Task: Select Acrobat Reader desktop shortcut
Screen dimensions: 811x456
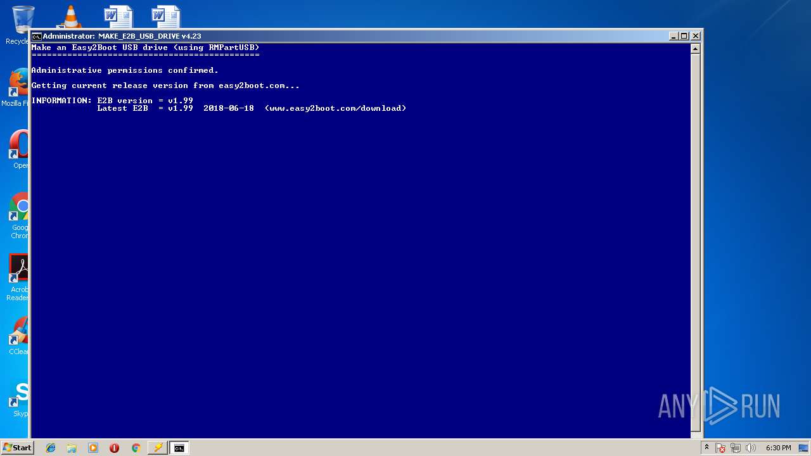Action: (18, 277)
